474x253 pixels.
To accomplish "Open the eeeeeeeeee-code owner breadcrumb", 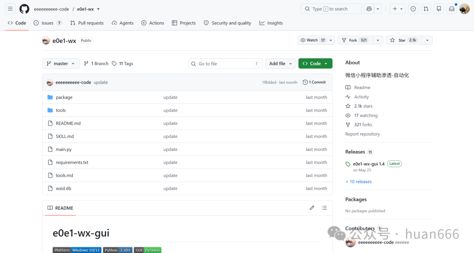I will coord(51,9).
